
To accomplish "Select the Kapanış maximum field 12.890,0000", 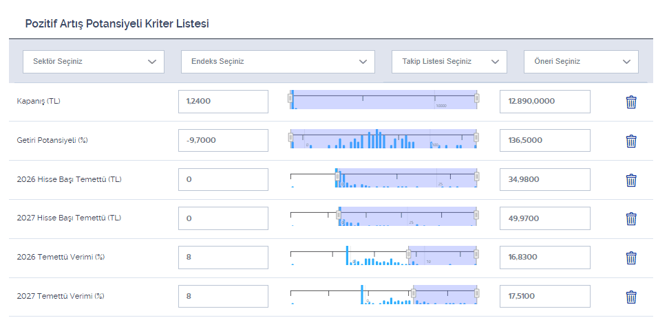I will pos(544,102).
